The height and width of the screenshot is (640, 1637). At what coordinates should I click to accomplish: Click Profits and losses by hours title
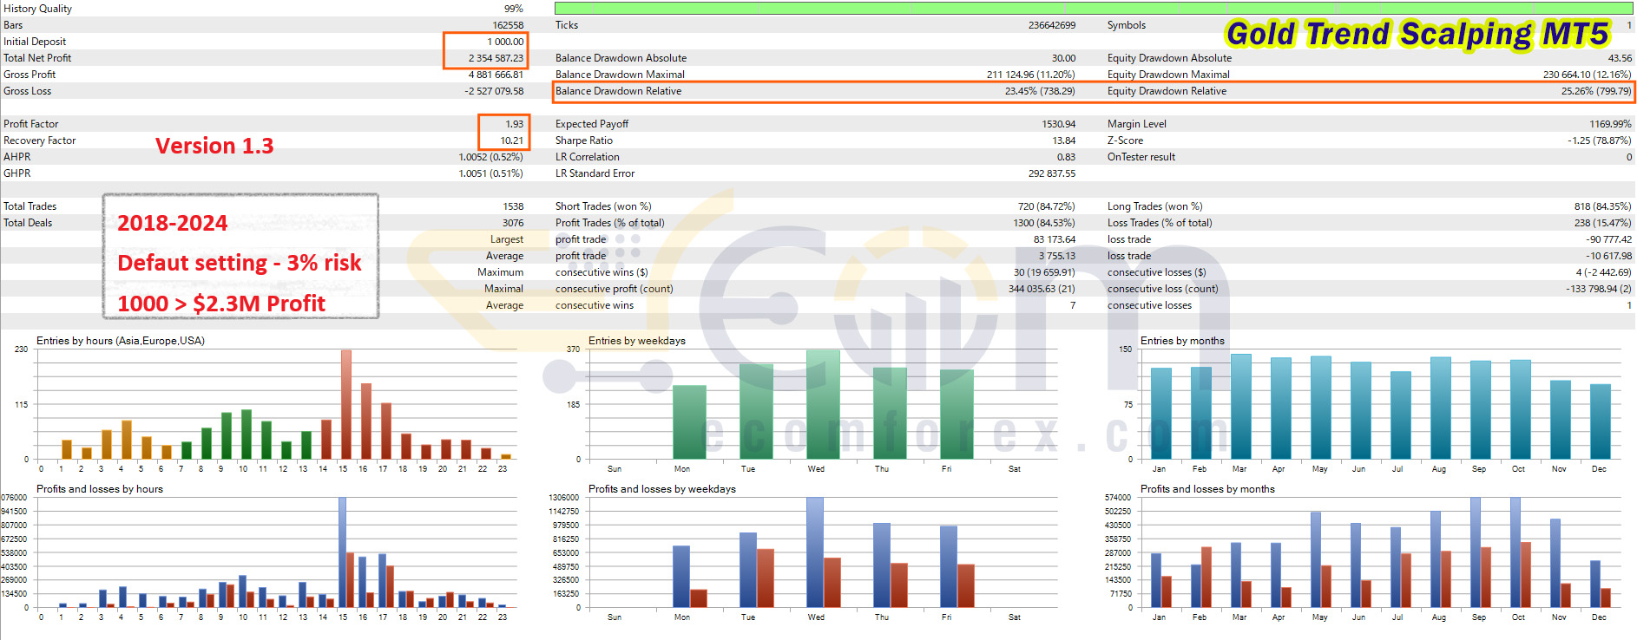[100, 489]
